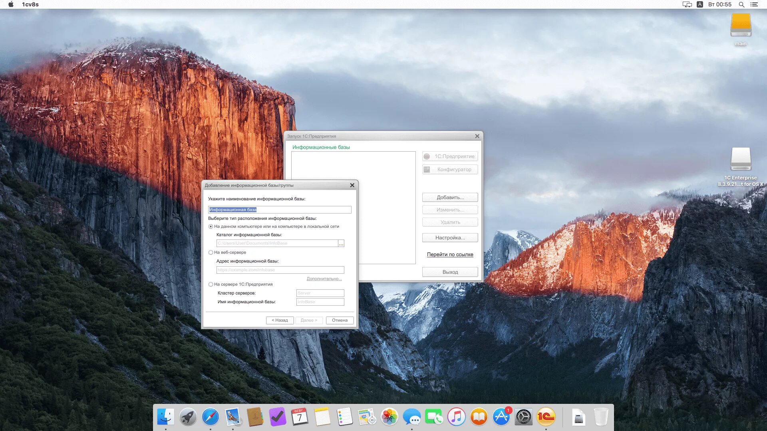
Task: Select 'На сервере 1С:Предприятия' radio option
Action: click(x=211, y=284)
